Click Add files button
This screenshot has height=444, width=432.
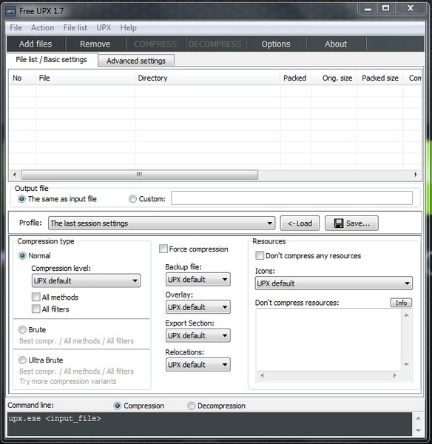click(36, 44)
